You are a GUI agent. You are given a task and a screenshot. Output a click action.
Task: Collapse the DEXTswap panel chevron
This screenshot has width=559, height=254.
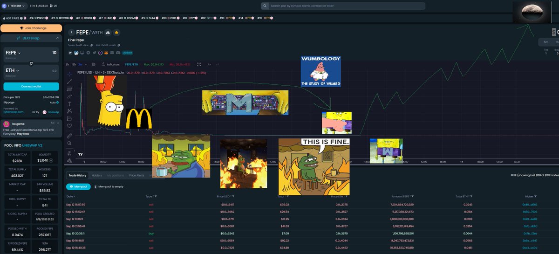tap(58, 38)
